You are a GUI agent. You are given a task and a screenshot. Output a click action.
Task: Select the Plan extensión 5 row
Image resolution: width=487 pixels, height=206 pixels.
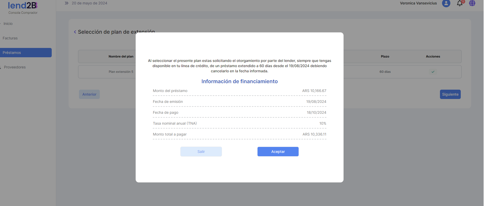[121, 72]
